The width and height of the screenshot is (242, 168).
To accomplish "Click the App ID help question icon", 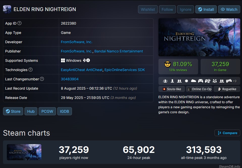I will (19, 23).
